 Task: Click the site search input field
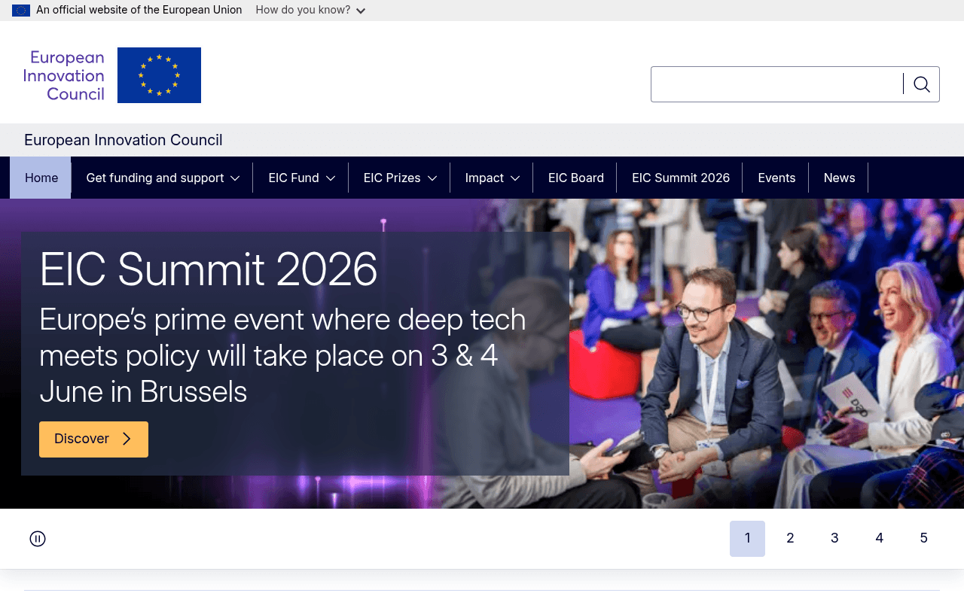(x=776, y=84)
